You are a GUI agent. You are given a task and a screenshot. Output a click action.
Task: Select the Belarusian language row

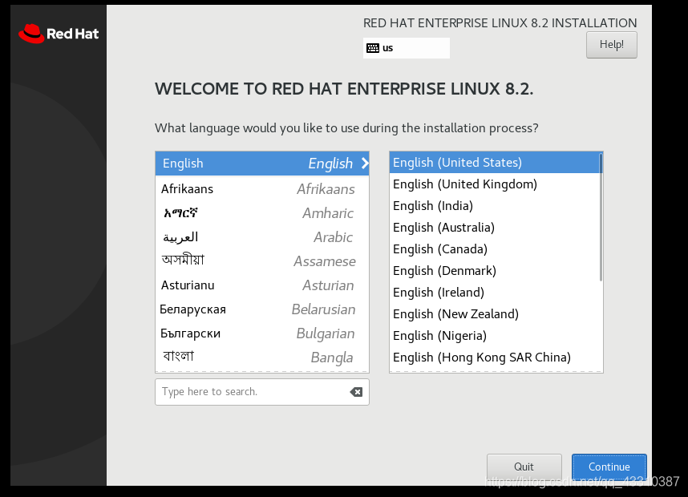(x=262, y=309)
